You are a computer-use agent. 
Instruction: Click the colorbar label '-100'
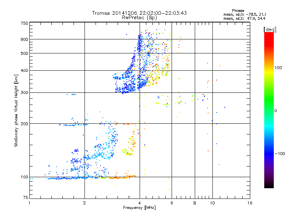tap(280, 154)
